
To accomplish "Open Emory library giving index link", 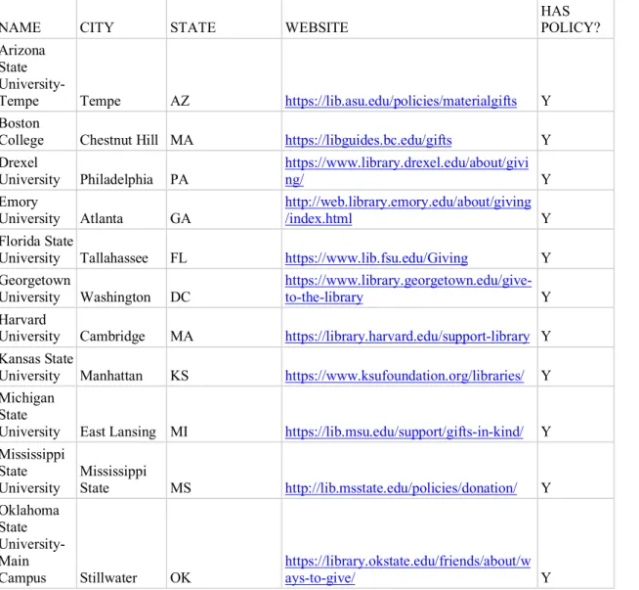I will [408, 210].
